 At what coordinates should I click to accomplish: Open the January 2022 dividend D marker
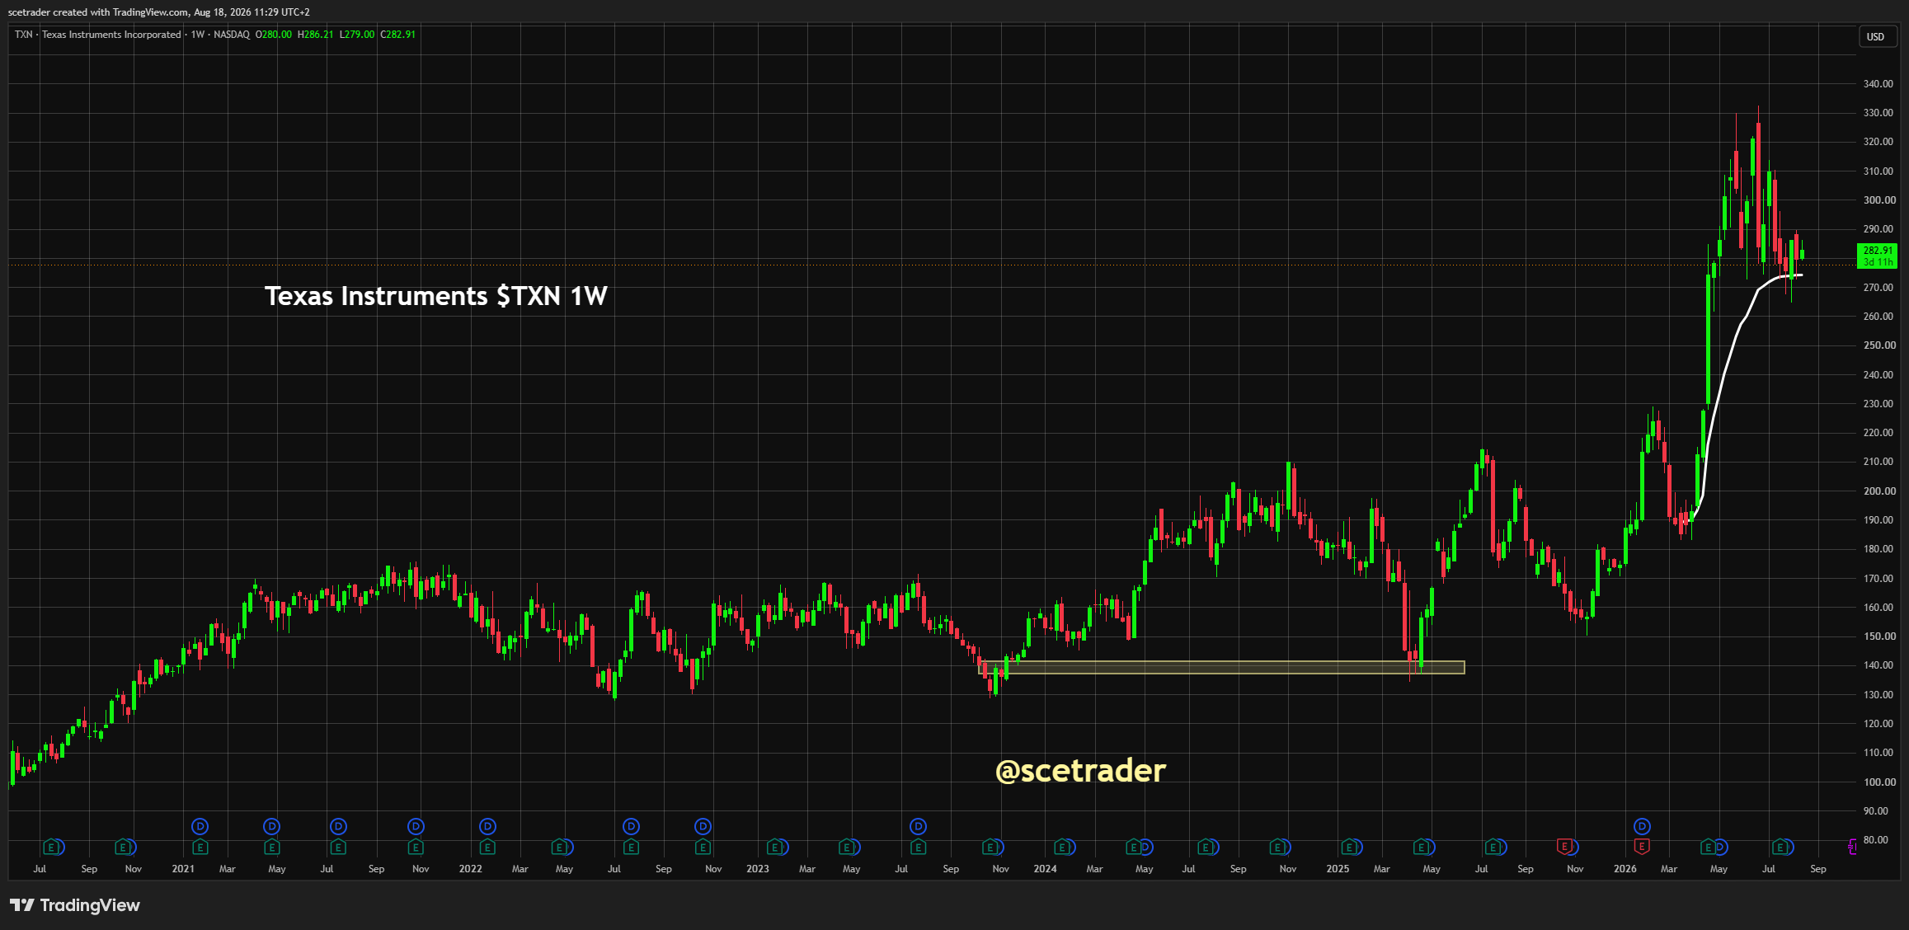[487, 826]
